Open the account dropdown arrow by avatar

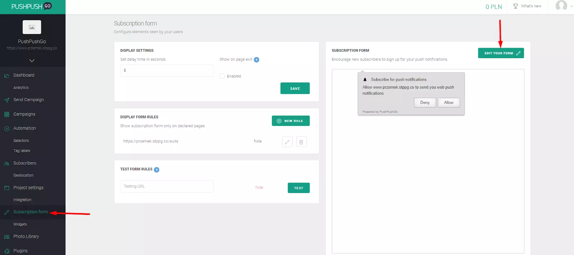point(571,6)
